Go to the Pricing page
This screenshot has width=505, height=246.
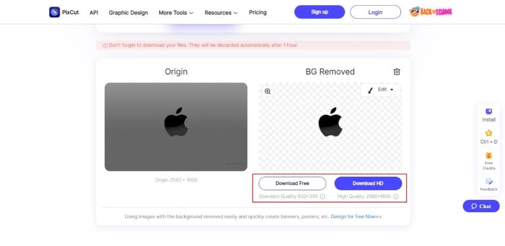(x=258, y=12)
